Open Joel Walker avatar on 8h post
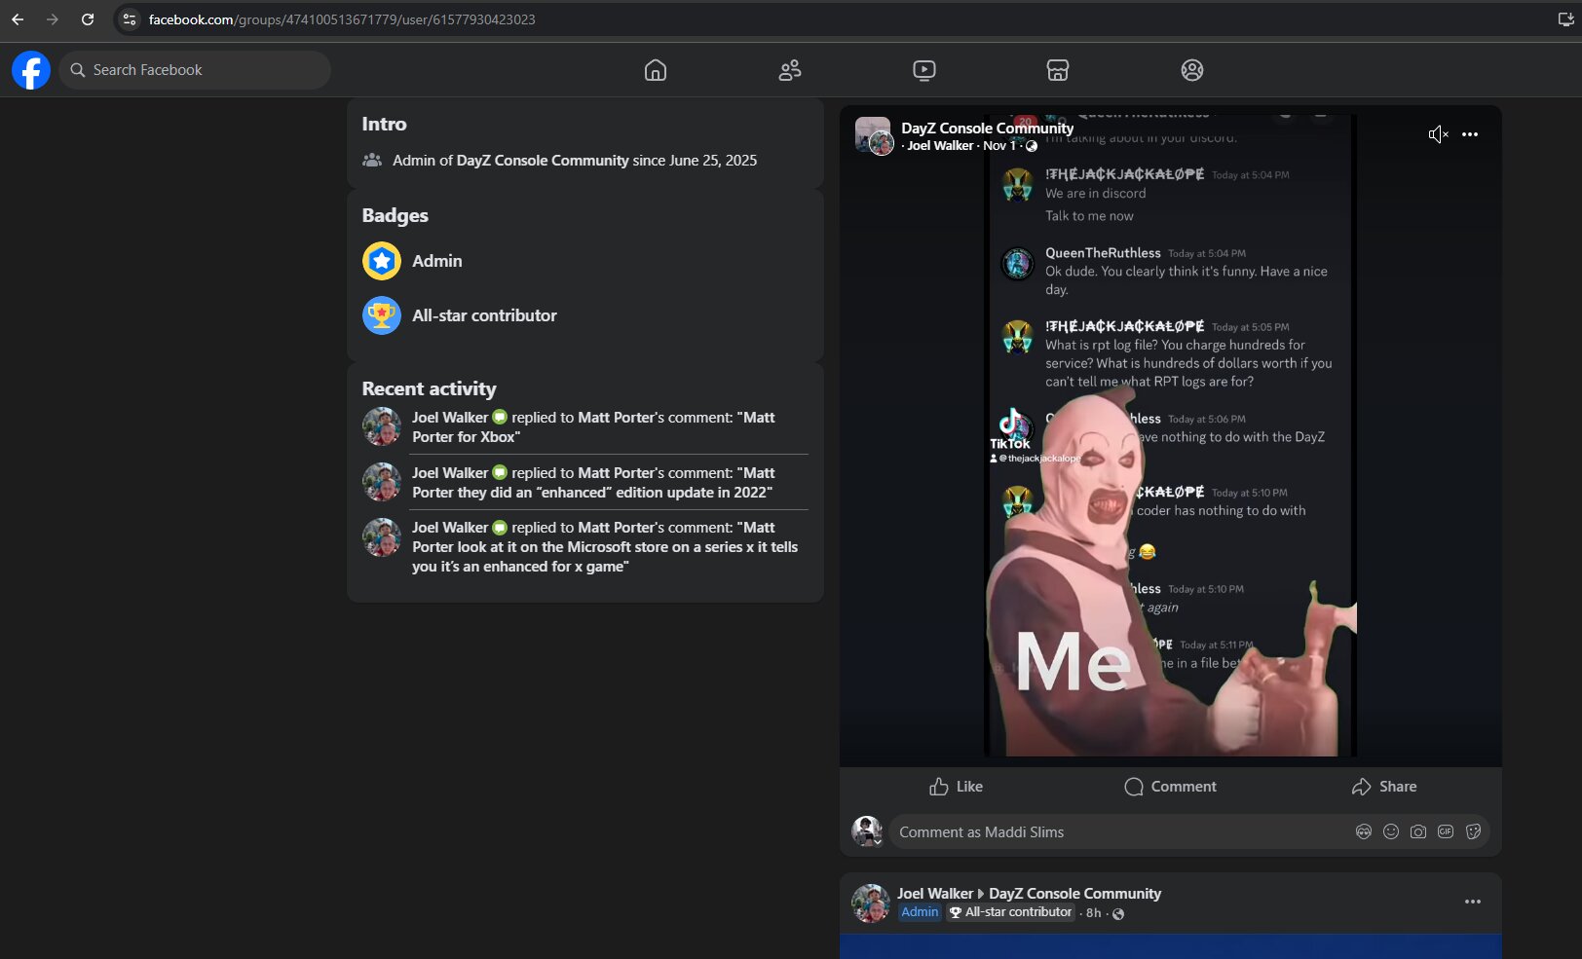The height and width of the screenshot is (959, 1582). pyautogui.click(x=871, y=904)
